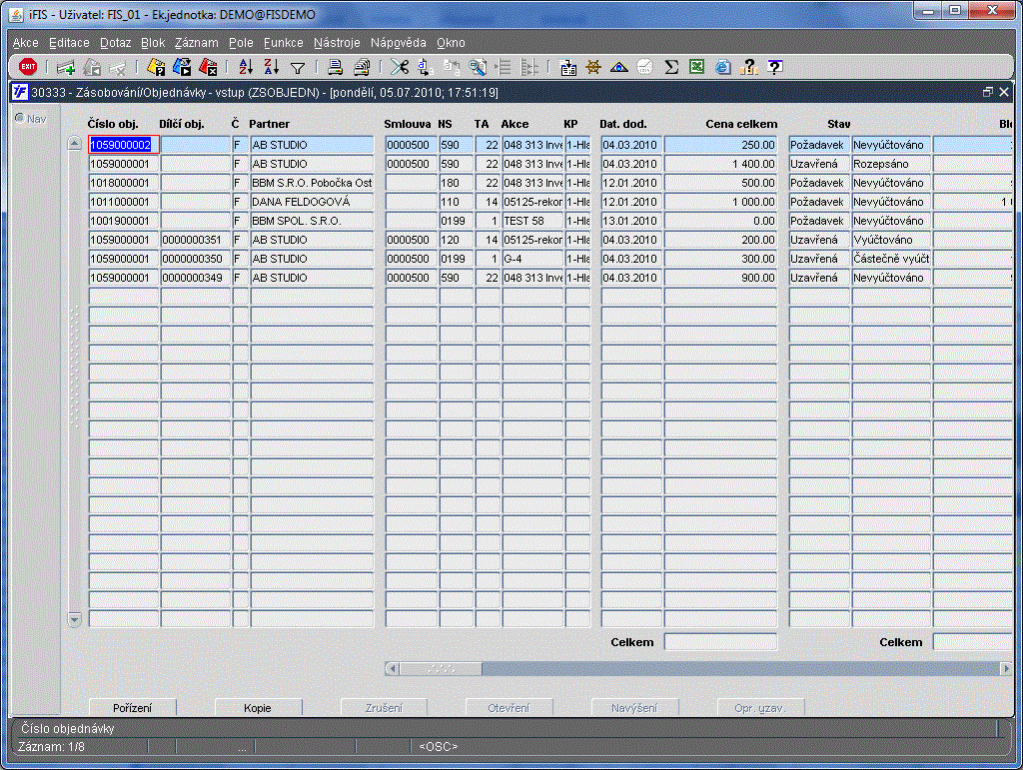Open the Funkce menu

click(x=283, y=43)
